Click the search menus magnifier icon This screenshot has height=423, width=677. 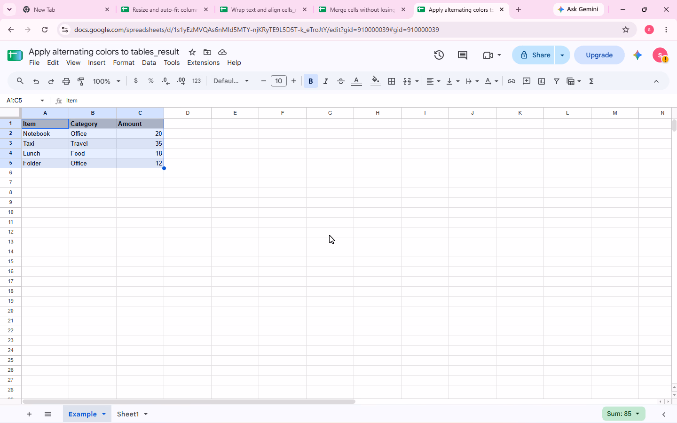click(20, 81)
